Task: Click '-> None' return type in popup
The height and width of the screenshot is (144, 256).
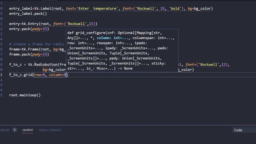Action: click(125, 68)
